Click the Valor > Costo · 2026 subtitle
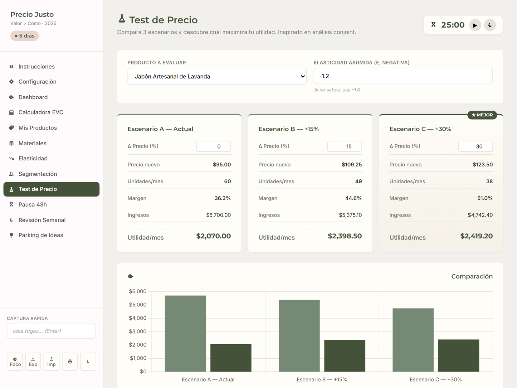The image size is (517, 388). [33, 23]
